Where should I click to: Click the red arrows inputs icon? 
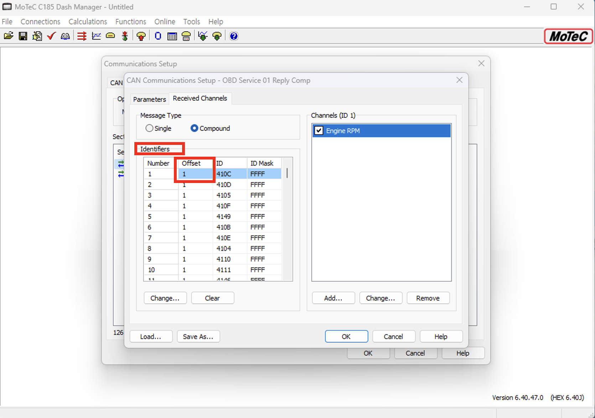[82, 36]
